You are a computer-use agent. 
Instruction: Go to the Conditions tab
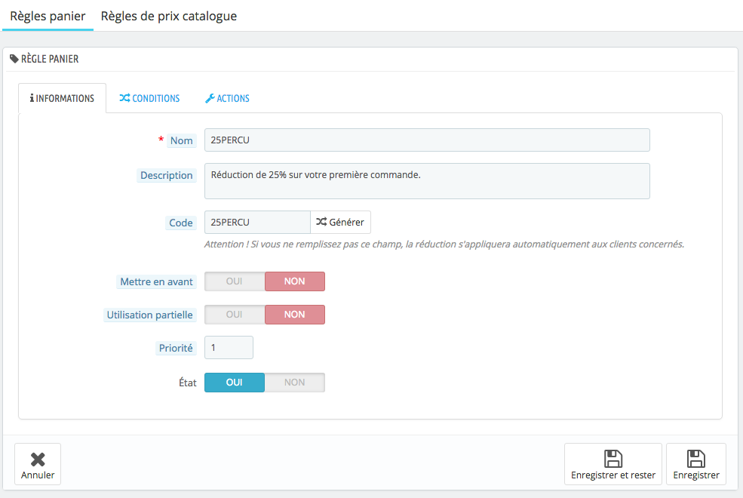click(x=149, y=99)
